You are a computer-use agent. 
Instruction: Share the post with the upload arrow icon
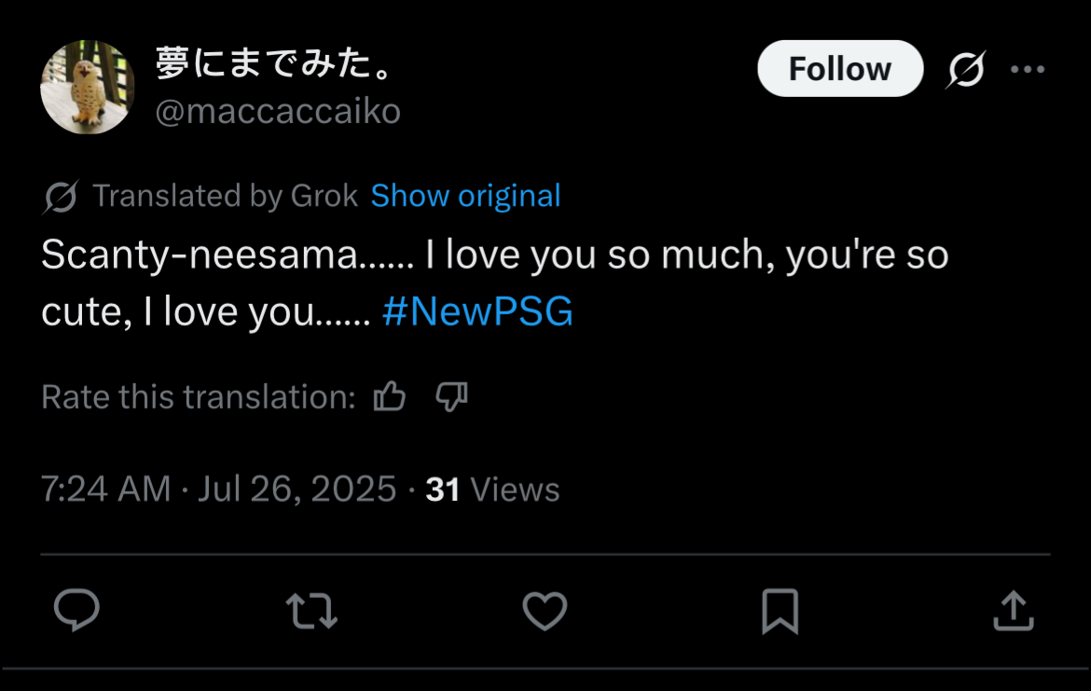[x=1013, y=610]
